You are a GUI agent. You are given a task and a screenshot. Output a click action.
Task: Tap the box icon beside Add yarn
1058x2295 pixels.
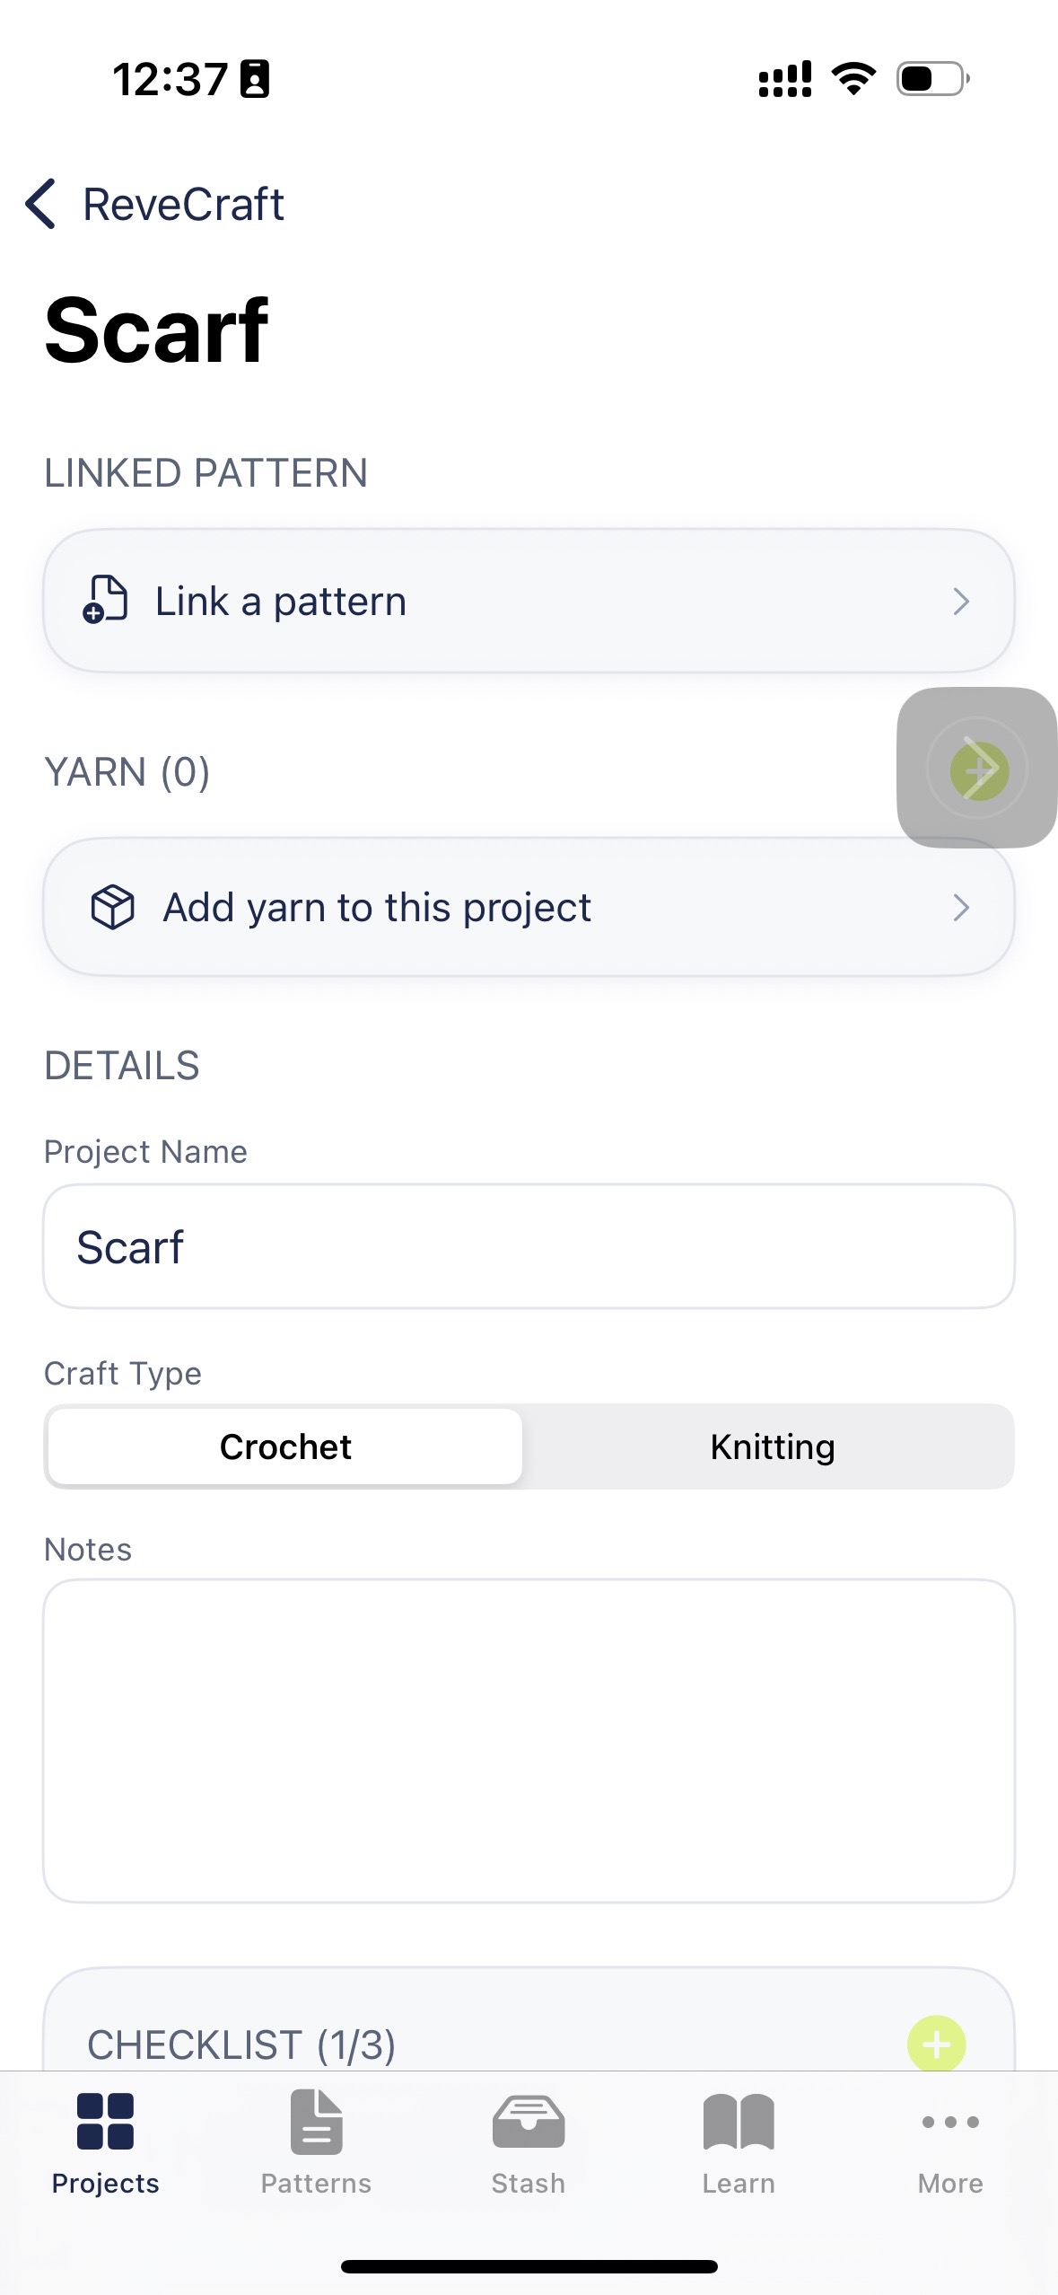point(113,907)
